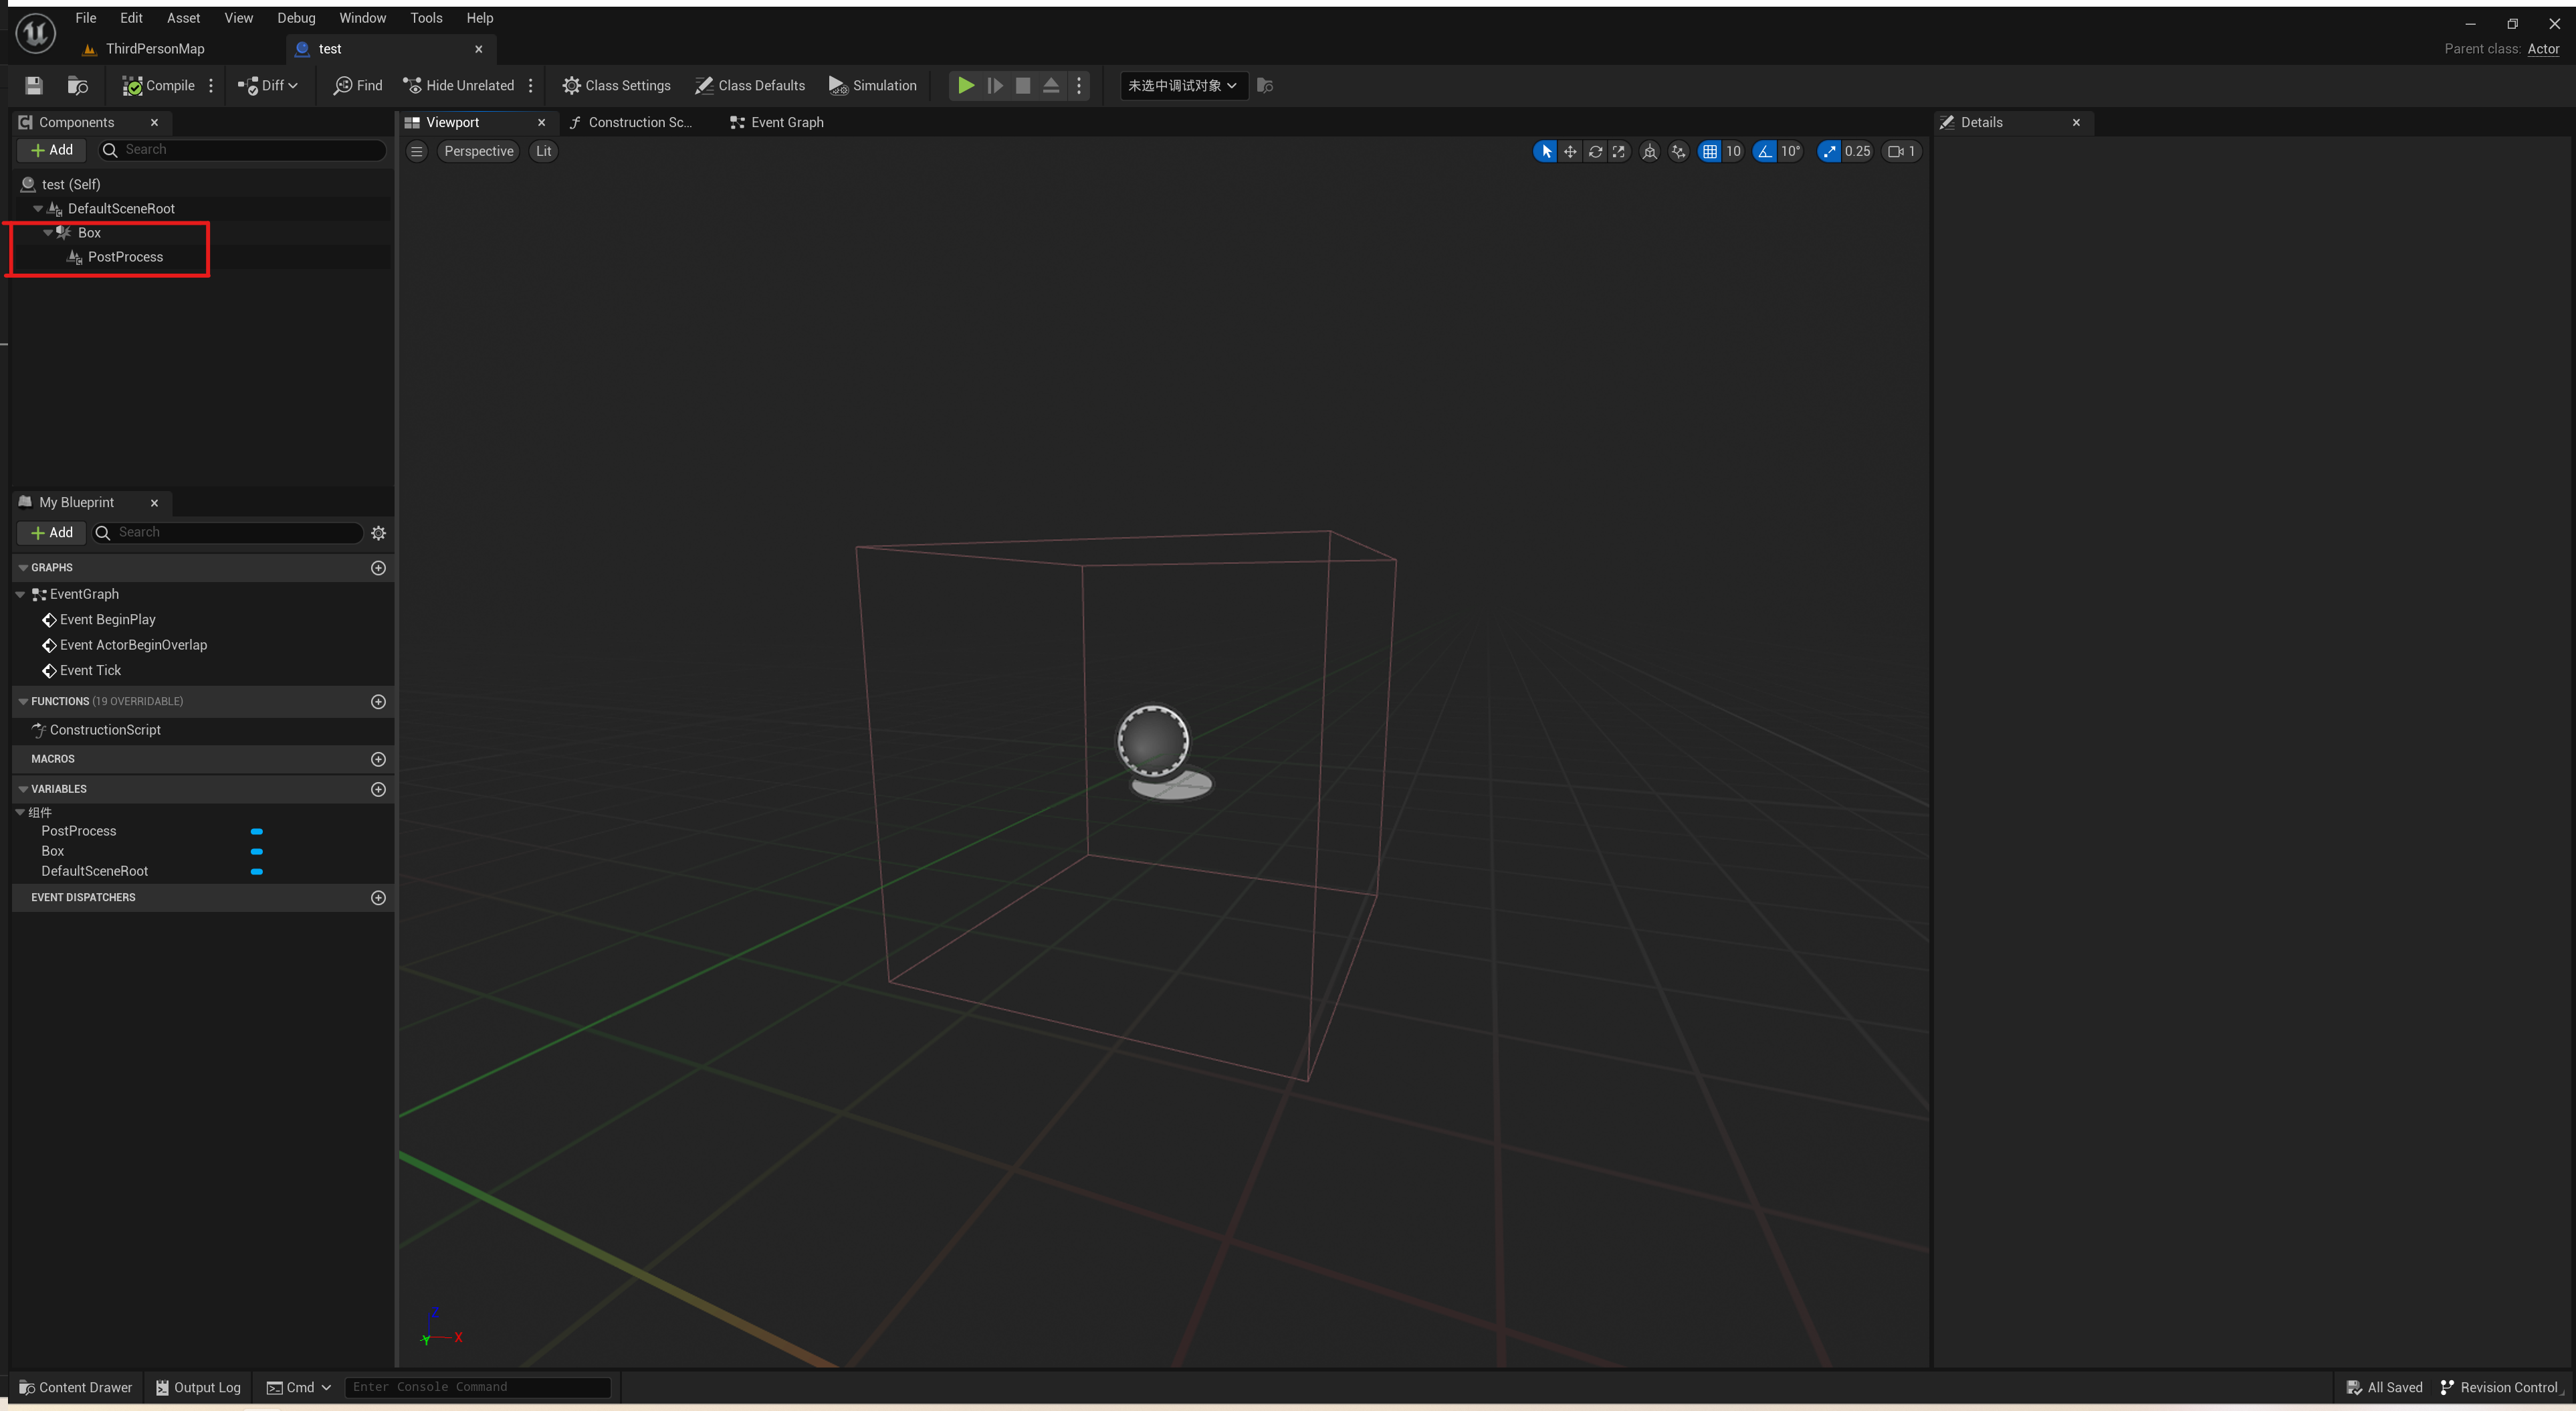Open Class Settings
Image resolution: width=2576 pixels, height=1411 pixels.
tap(616, 86)
